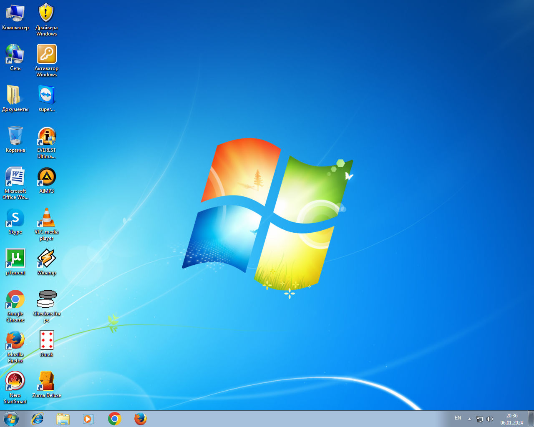Click the Show desktop button
The width and height of the screenshot is (534, 427).
[531, 419]
